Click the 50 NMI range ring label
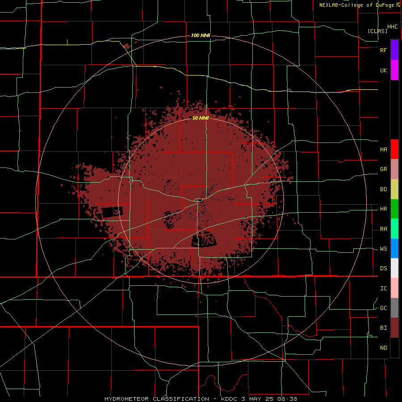The image size is (402, 402). click(x=201, y=118)
